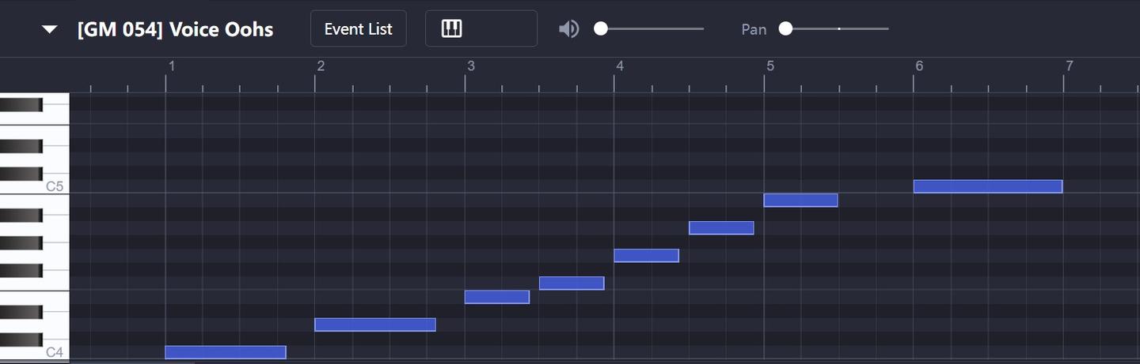Click the center mark on the Pan slider
1140x364 pixels.
(839, 29)
